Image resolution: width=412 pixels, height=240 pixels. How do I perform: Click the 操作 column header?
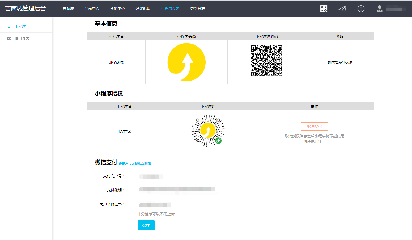315,106
